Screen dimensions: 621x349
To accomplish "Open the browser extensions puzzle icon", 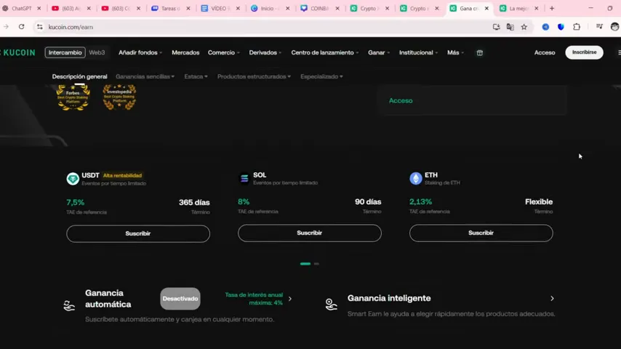I will 577,27.
